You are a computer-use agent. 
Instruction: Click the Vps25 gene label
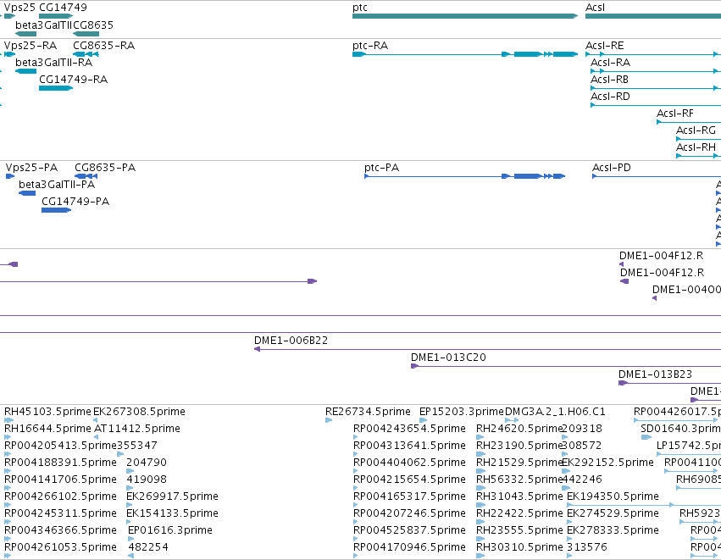(x=19, y=8)
